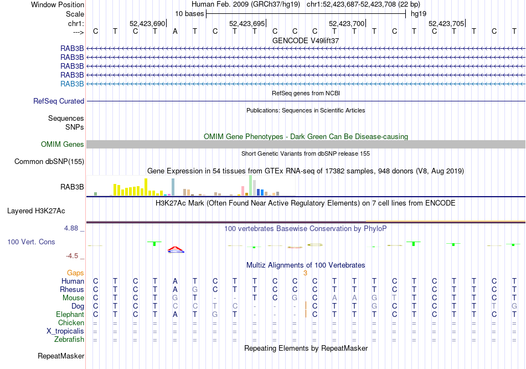Click the 'chr1:' ruler label

click(x=76, y=23)
